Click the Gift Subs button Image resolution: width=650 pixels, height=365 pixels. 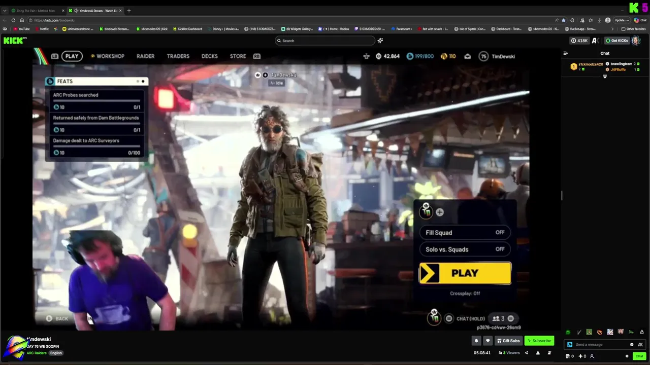click(508, 341)
